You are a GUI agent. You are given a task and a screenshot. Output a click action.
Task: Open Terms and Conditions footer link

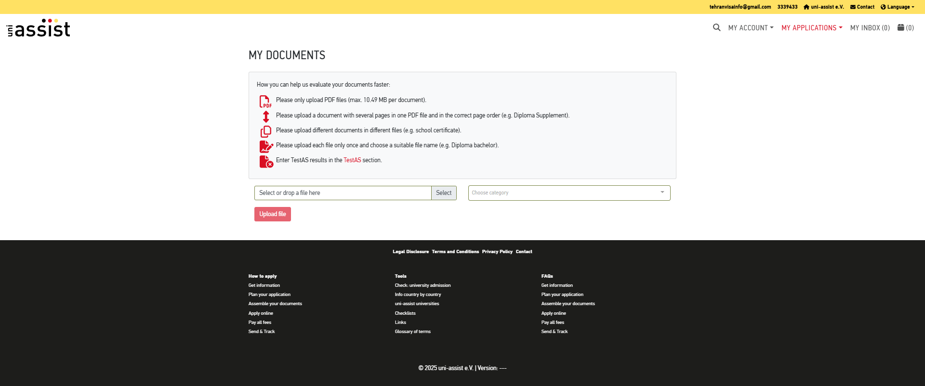click(455, 252)
